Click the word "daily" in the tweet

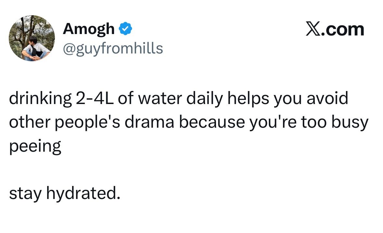(x=205, y=99)
